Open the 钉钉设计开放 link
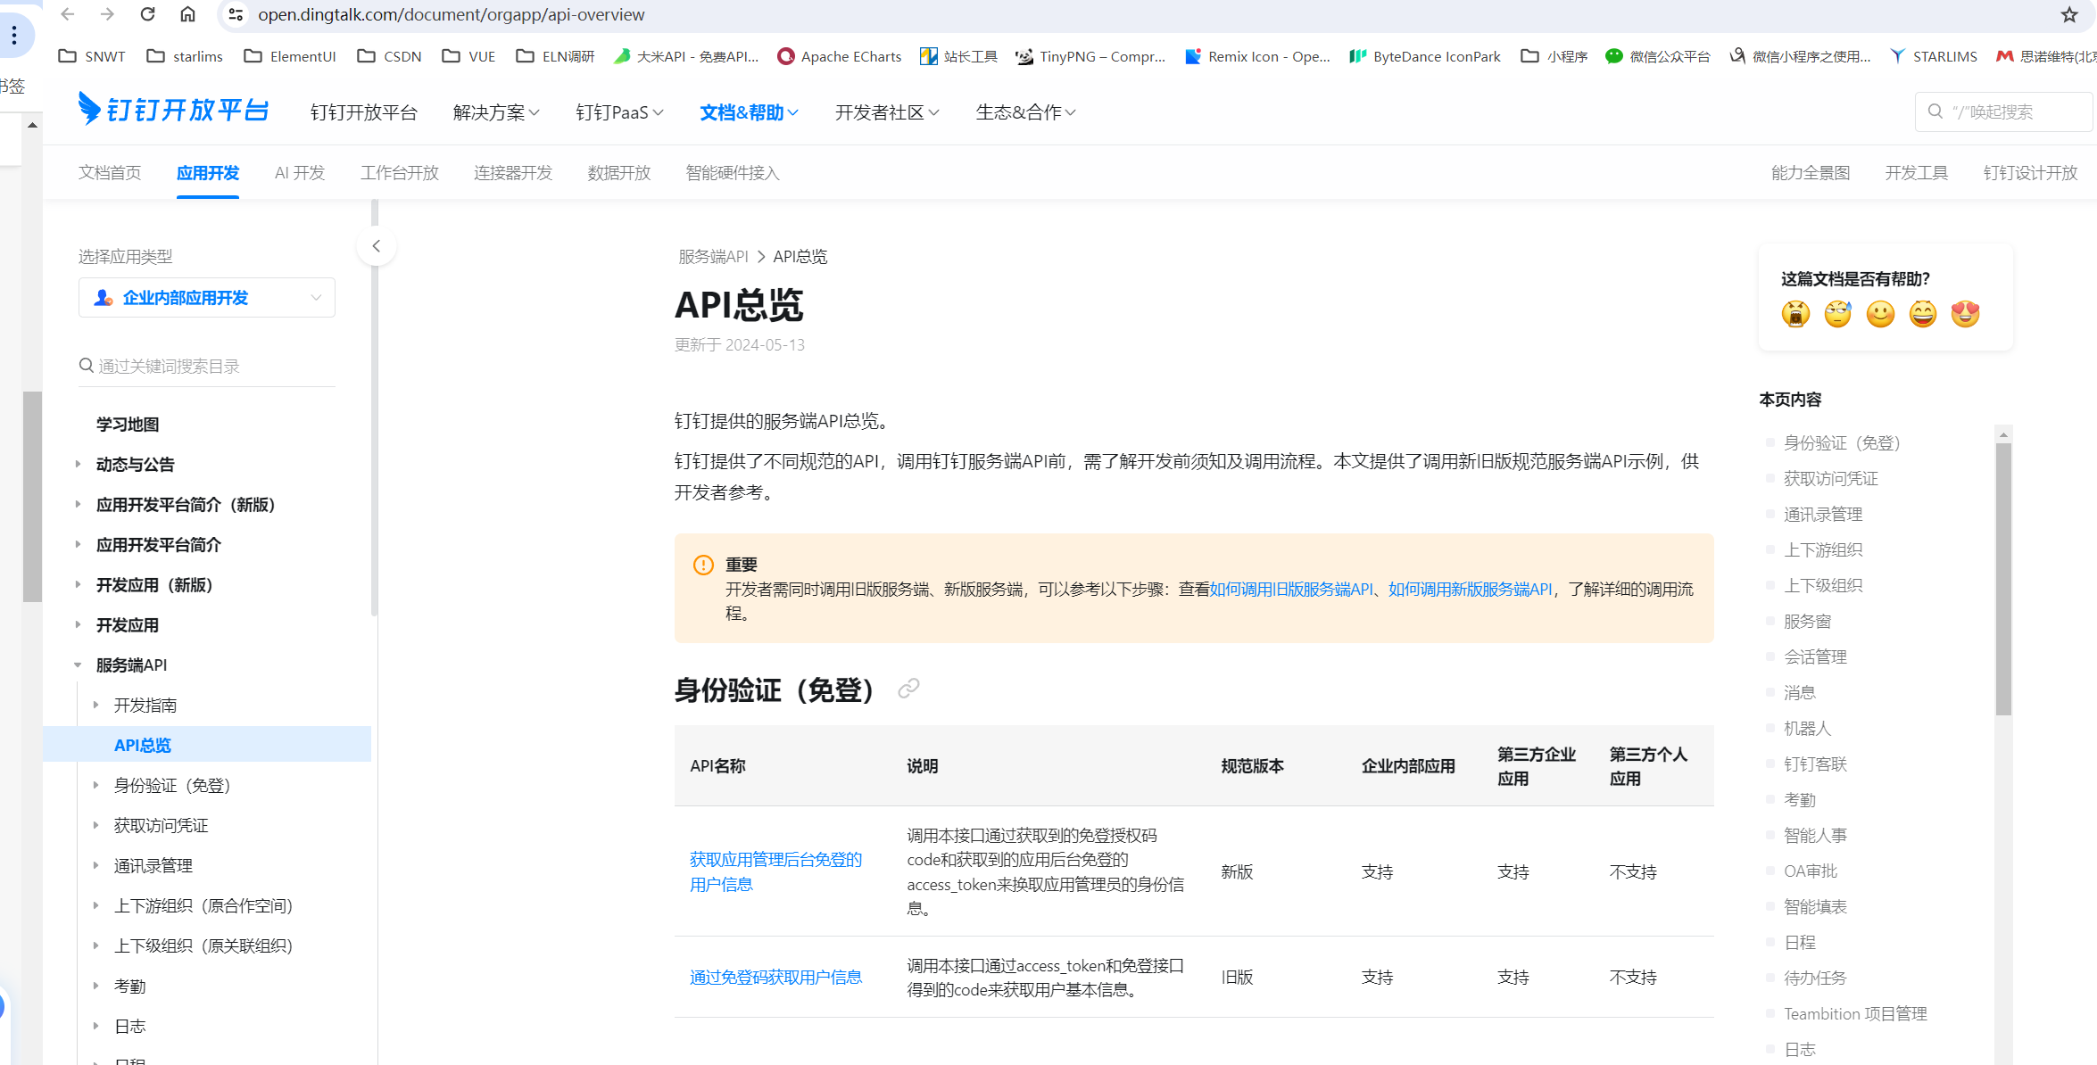Viewport: 2097px width, 1065px height. point(2030,173)
